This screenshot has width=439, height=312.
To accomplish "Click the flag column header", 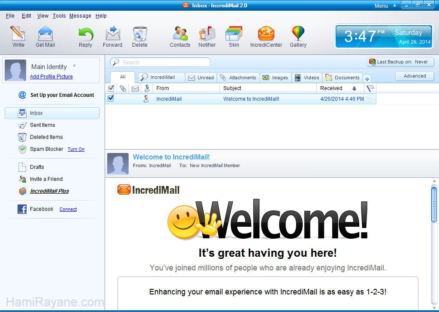I will click(x=370, y=88).
